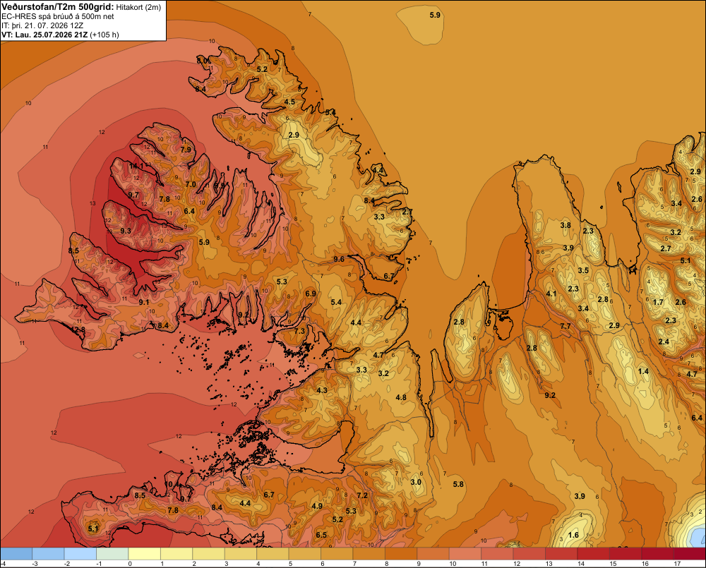Image resolution: width=706 pixels, height=568 pixels.
Task: Click the temperature value '6.5' on the map
Action: [x=321, y=535]
